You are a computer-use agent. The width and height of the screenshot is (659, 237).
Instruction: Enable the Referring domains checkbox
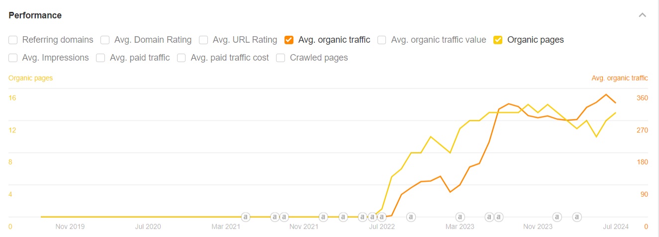coord(13,40)
